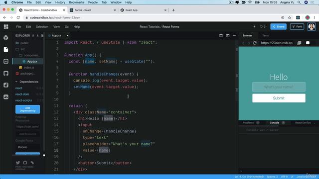Open the react dependency link
The height and width of the screenshot is (179, 319).
click(19, 88)
